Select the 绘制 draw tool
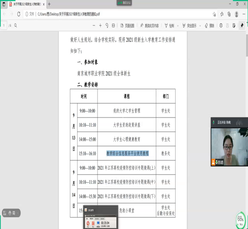 169,25
